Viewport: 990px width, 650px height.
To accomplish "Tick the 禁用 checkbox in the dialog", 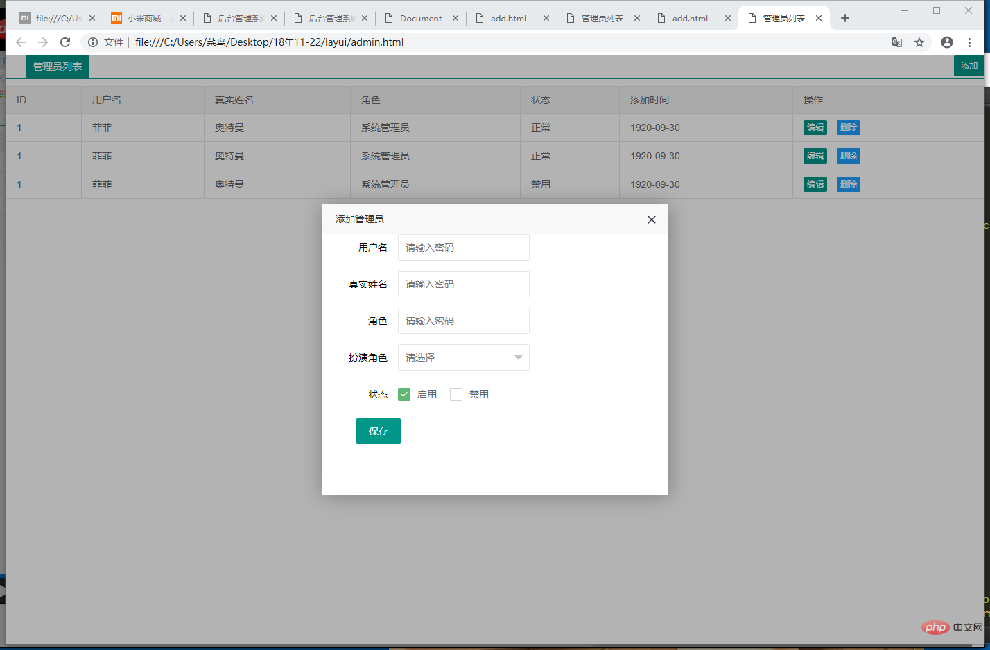I will (456, 394).
